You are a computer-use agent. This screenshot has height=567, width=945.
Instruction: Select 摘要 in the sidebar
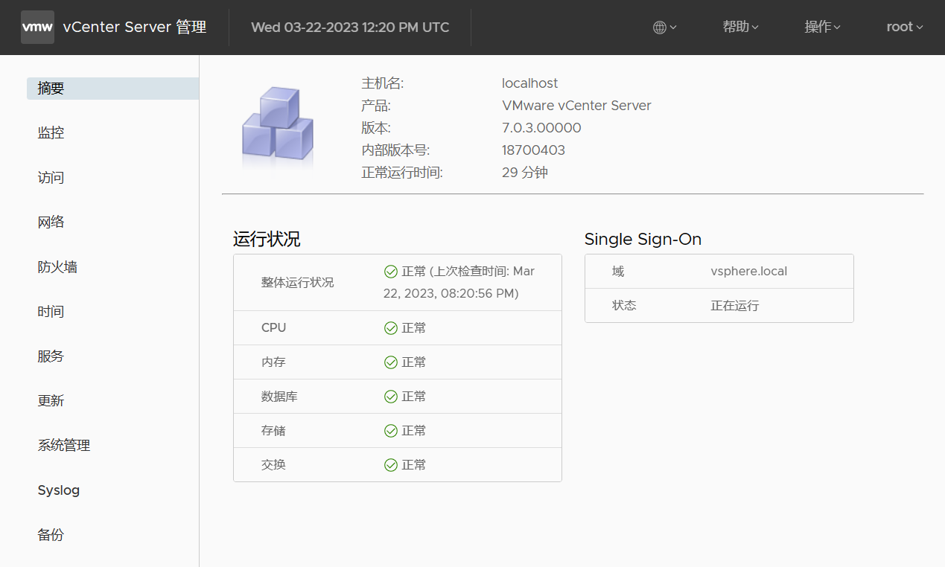point(112,89)
